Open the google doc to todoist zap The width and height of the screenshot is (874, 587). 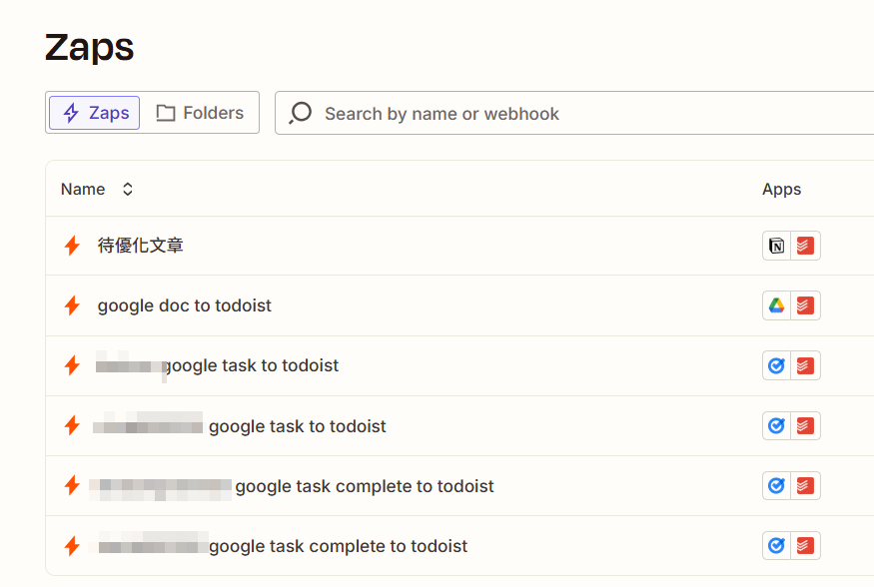click(x=184, y=305)
